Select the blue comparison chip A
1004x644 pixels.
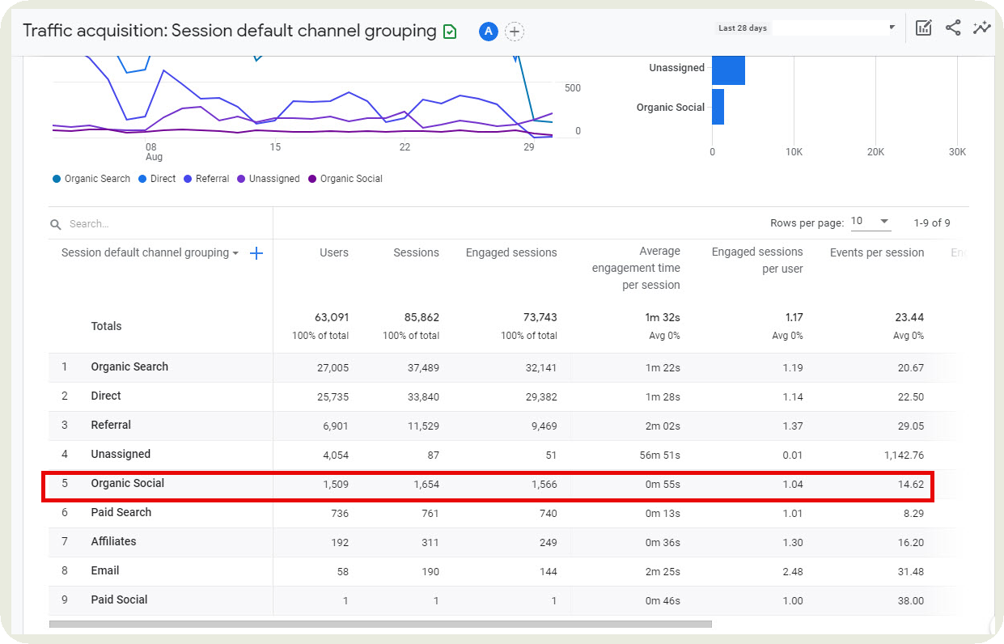coord(487,32)
